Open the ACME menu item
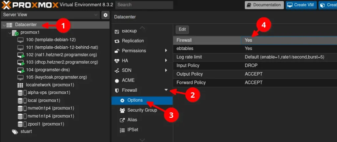 (142, 80)
